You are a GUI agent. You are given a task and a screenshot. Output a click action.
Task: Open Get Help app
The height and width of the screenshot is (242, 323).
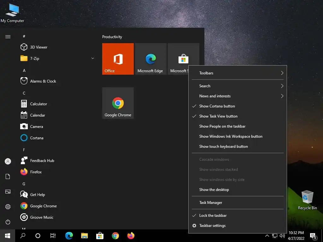tap(58, 194)
